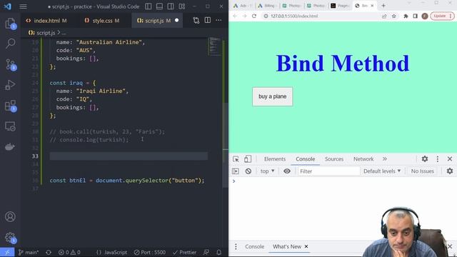Switch to DevTools Network tab
457x257 pixels.
point(363,159)
